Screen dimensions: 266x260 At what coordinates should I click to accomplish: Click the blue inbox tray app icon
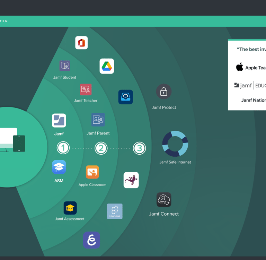tap(125, 97)
